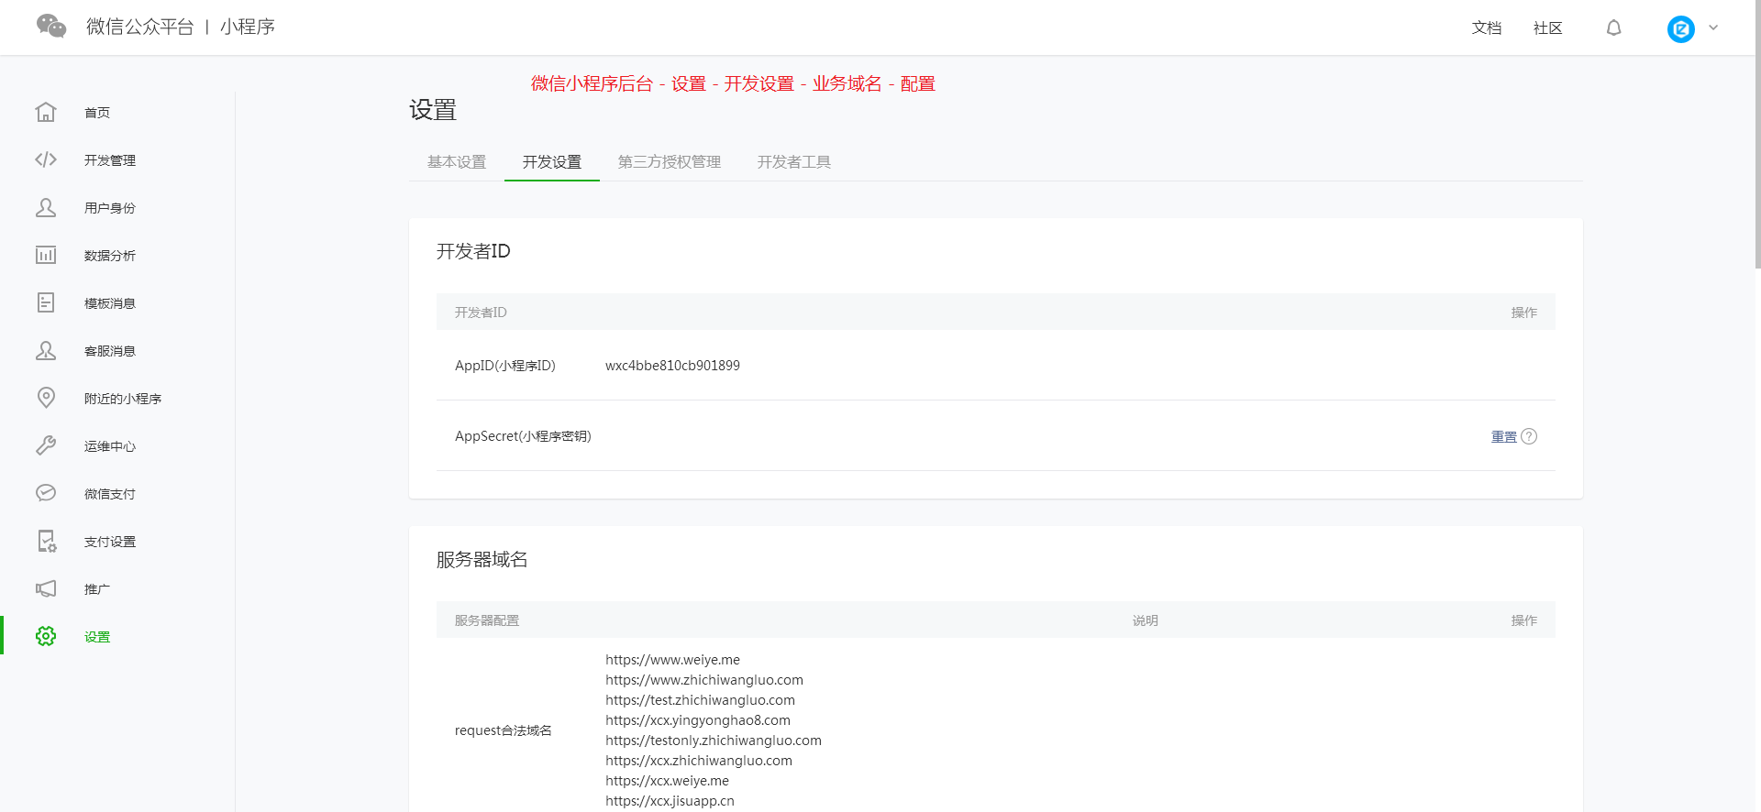Click the 运维中心 wrench icon
Screen dimensions: 1761x812
(x=46, y=445)
